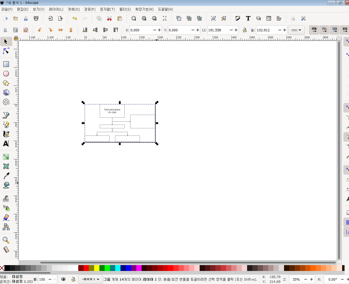349x284 pixels.
Task: Increase width 너 value
Action: [236, 30]
